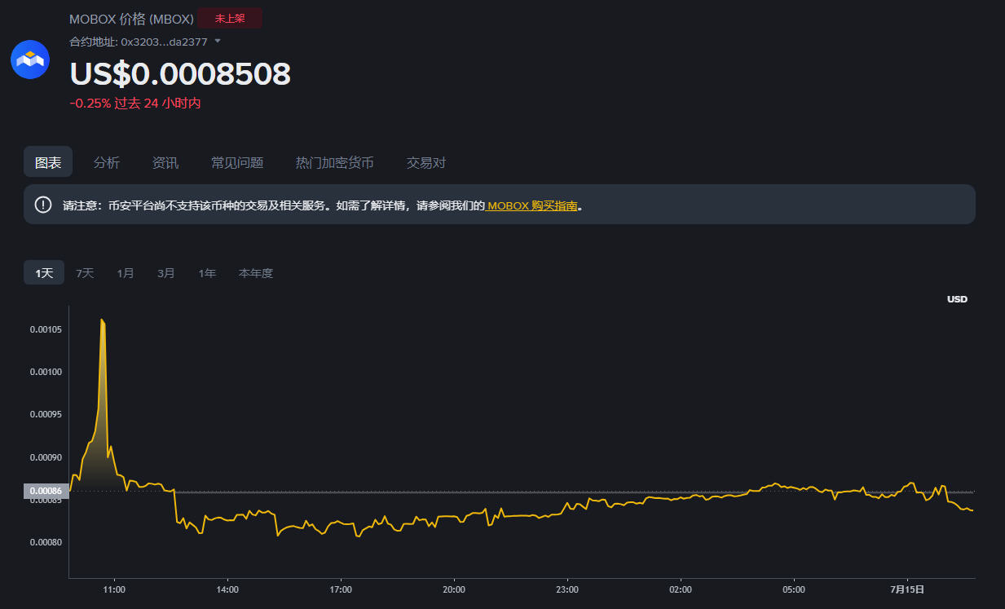The width and height of the screenshot is (1005, 609).
Task: Click the info icon in the notice banner
Action: click(43, 205)
